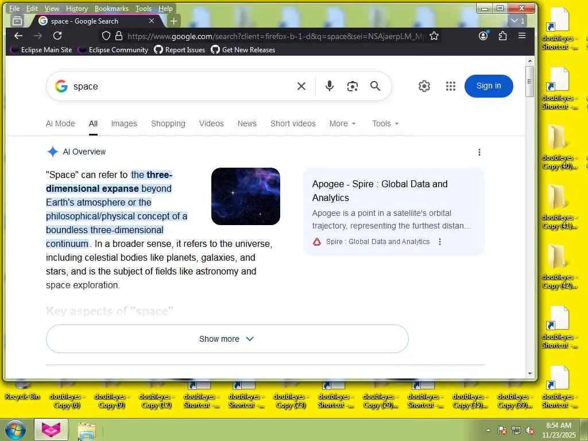
Task: Click the Google G logo in search box
Action: [61, 86]
